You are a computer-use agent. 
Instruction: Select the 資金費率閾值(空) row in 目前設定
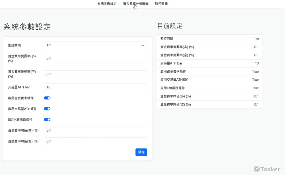coord(209,105)
